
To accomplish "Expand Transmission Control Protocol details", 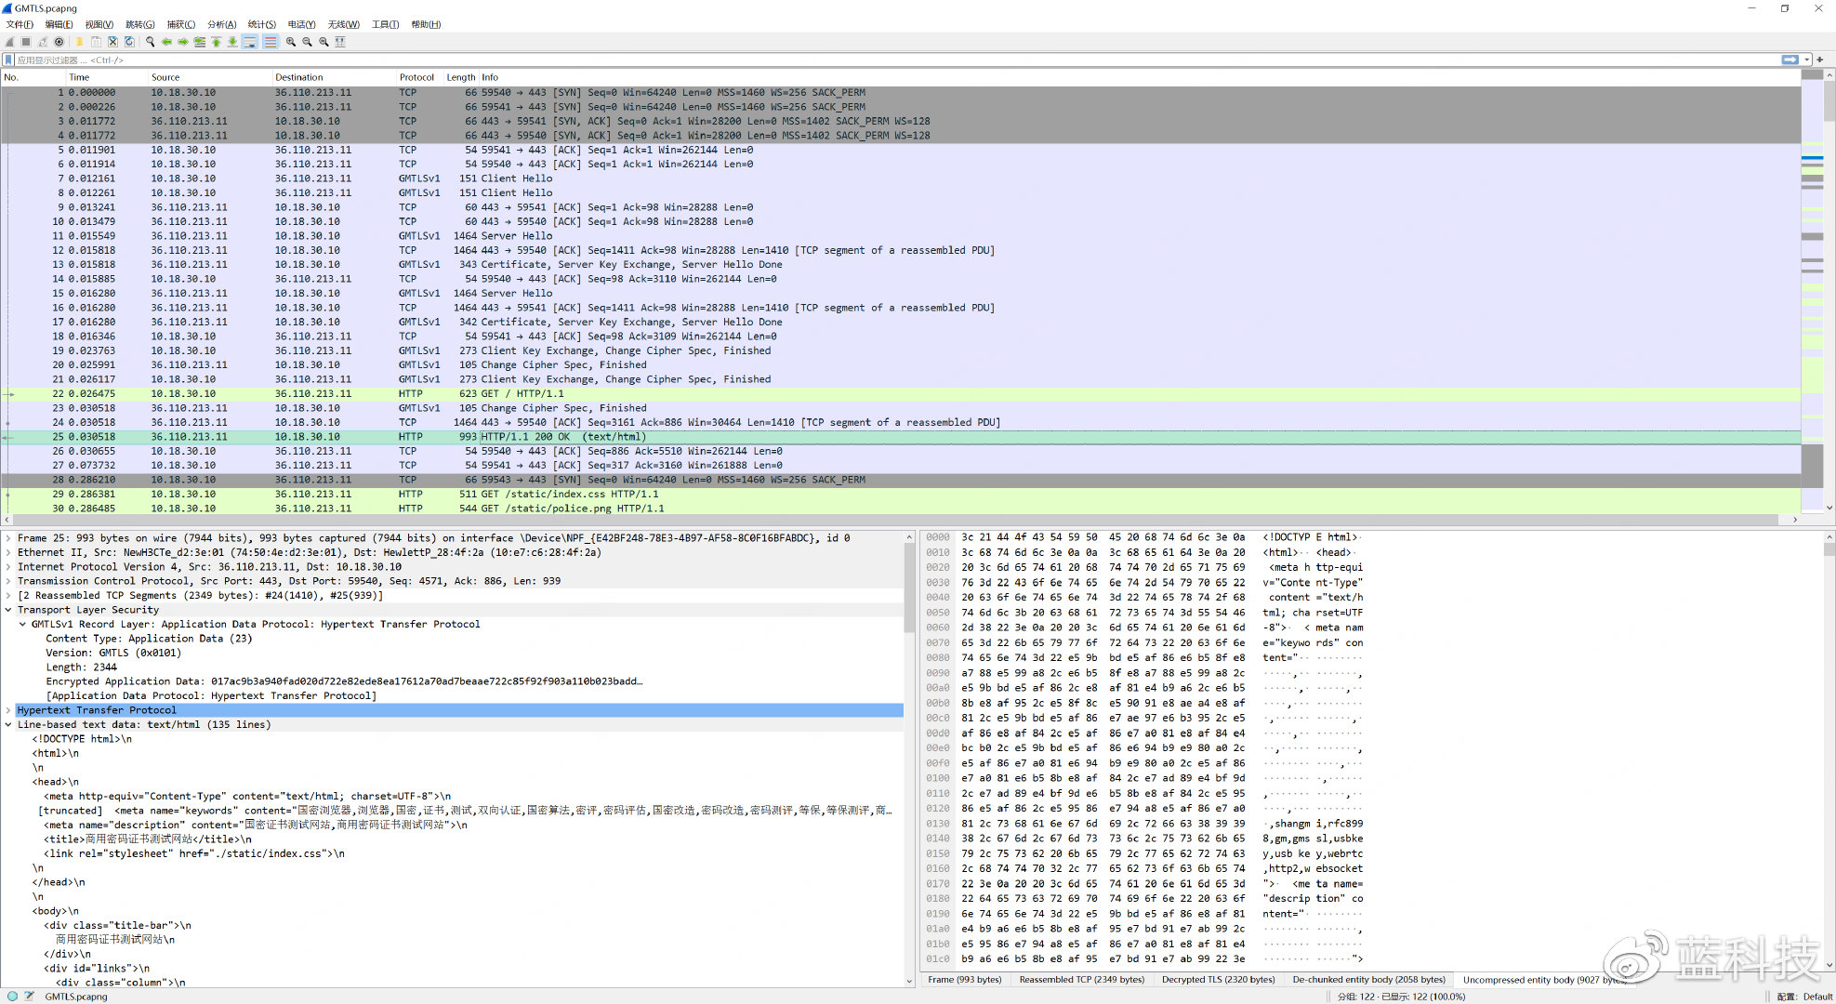I will point(8,581).
